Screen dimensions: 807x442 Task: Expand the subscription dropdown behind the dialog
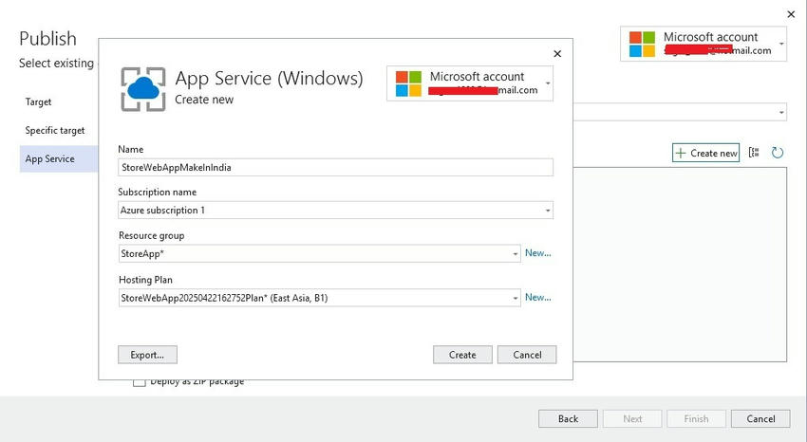(x=781, y=112)
